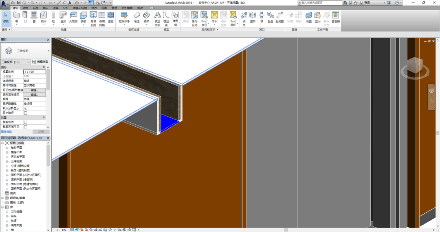
Task: Click the 1 : 100 scale in view control bar
Action: (x=62, y=230)
